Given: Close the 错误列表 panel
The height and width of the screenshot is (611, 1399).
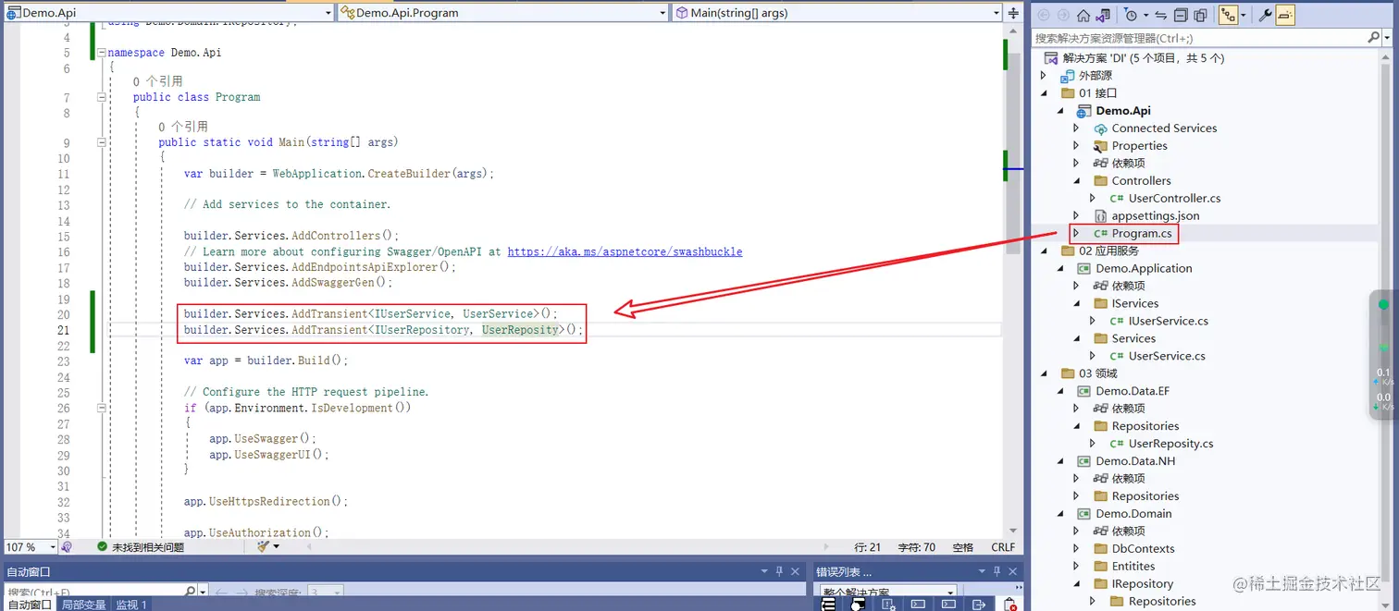Looking at the screenshot, I should (x=1012, y=571).
